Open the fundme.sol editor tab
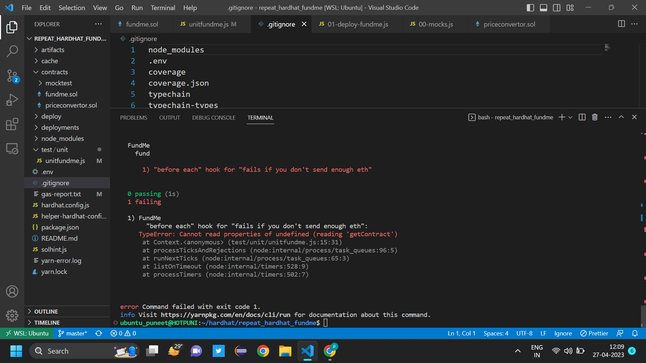646x363 pixels. (x=142, y=24)
